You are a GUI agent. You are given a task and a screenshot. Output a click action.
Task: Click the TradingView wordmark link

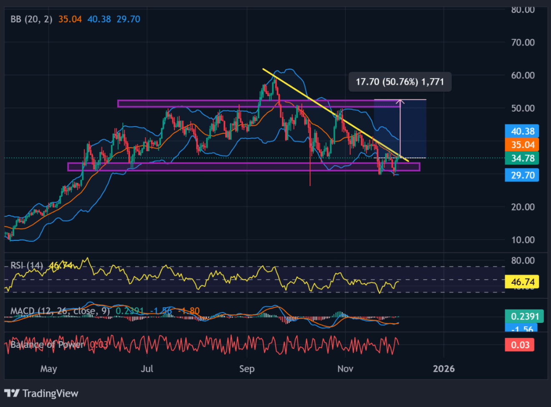point(50,393)
